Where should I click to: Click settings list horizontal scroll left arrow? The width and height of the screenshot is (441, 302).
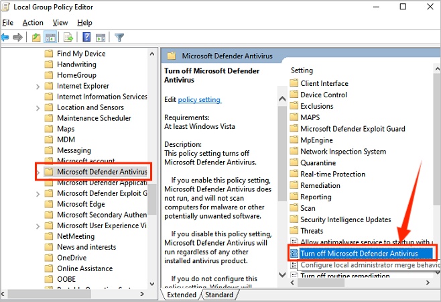292,283
